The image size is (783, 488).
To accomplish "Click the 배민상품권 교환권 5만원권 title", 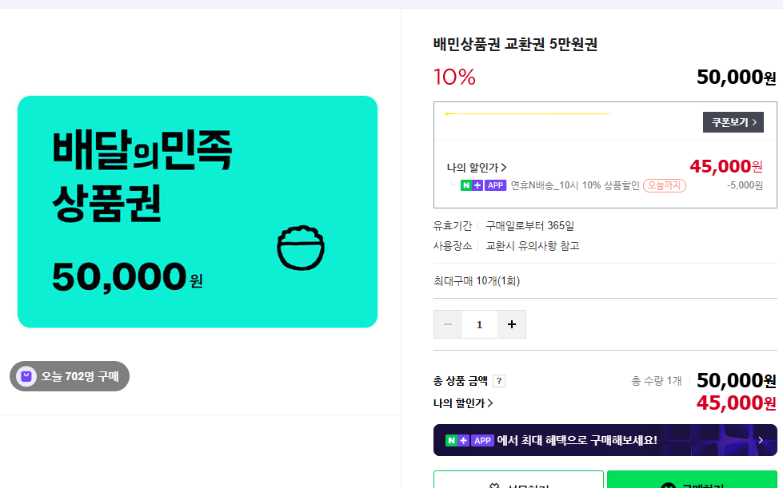I will tap(515, 45).
